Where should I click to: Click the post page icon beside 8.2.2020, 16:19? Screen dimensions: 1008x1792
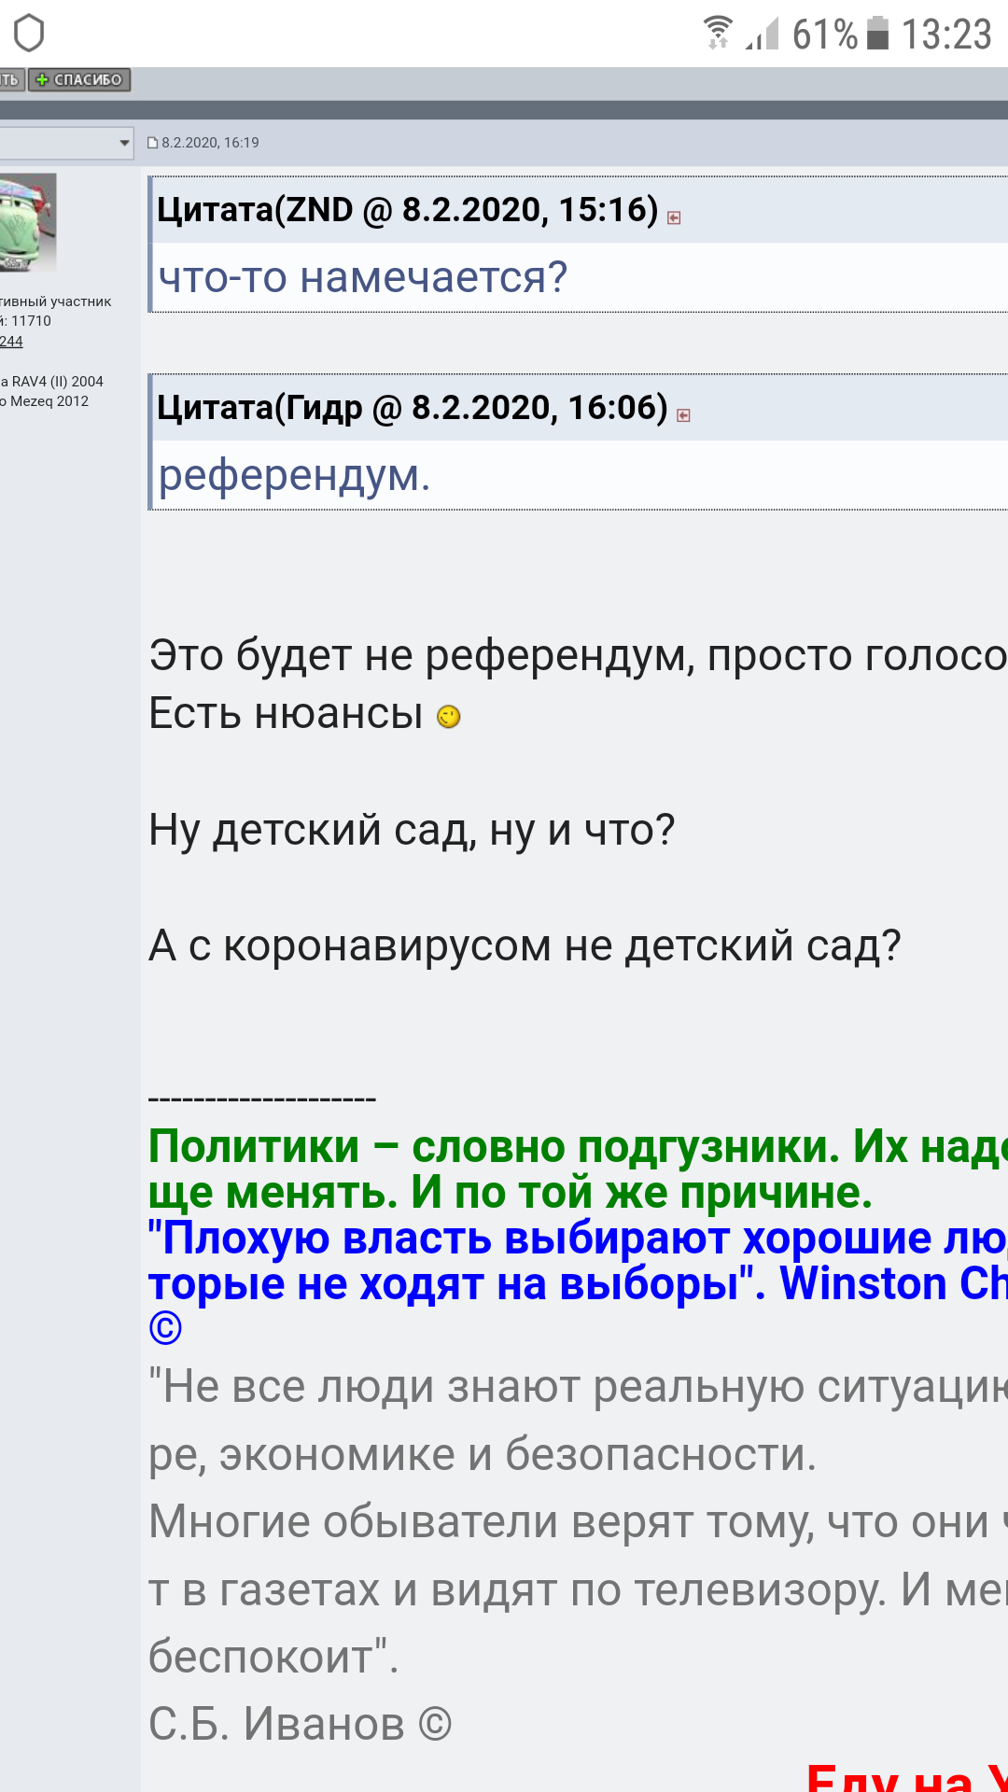pyautogui.click(x=153, y=143)
